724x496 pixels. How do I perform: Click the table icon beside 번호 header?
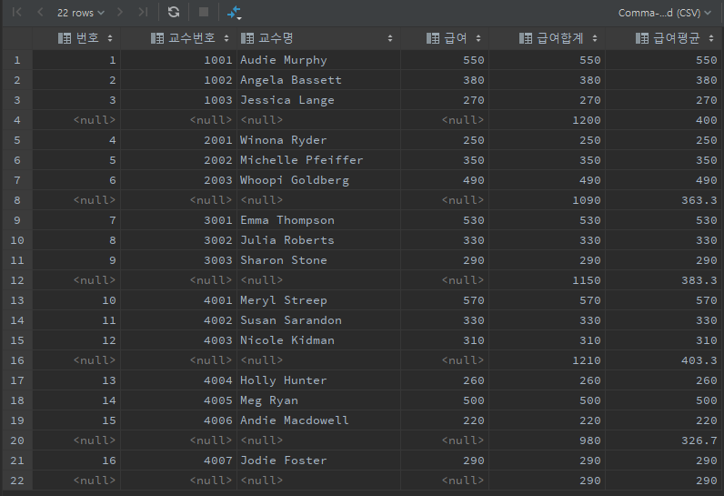click(x=65, y=38)
